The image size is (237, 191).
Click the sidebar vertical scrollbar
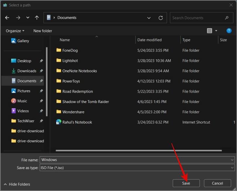(x=47, y=81)
